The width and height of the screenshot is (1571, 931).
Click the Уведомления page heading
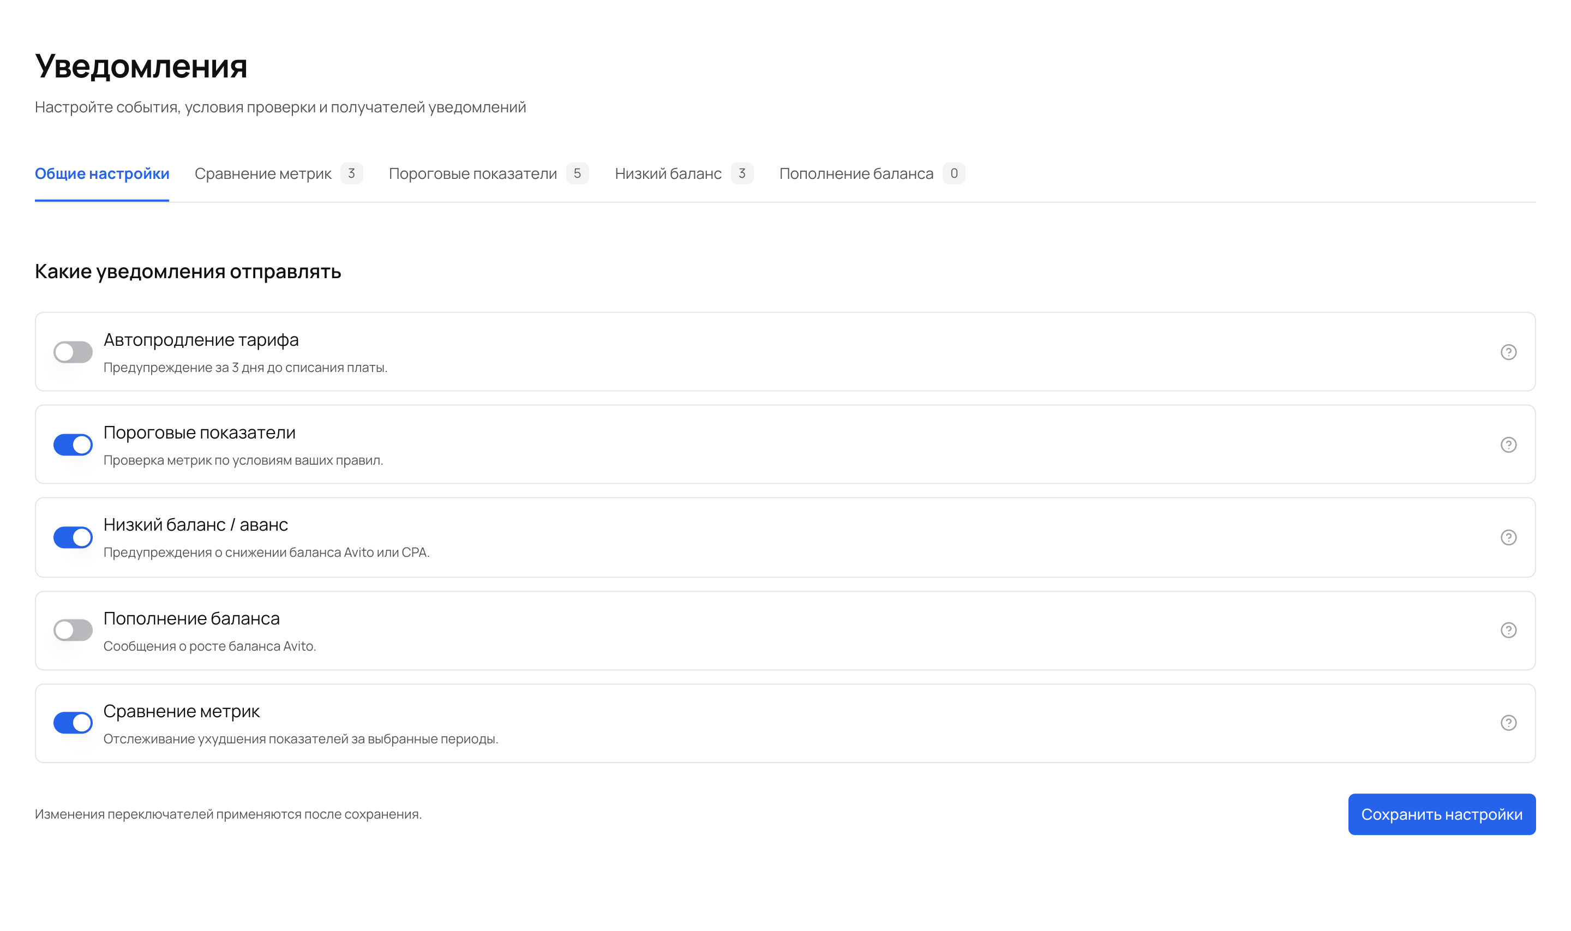click(141, 66)
